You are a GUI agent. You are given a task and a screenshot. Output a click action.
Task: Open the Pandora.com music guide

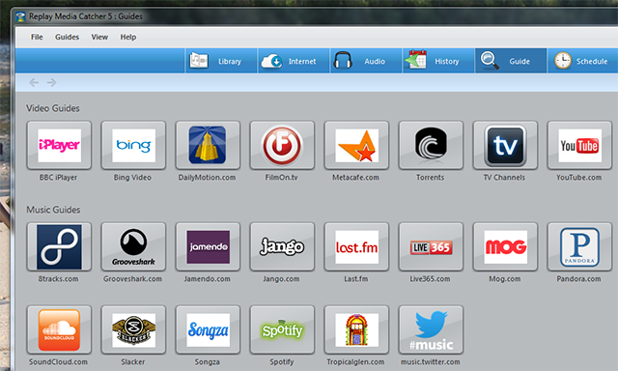[579, 246]
